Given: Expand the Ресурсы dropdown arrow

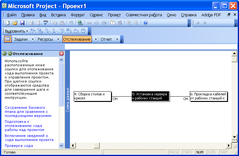Looking at the screenshot, I should coord(58,39).
